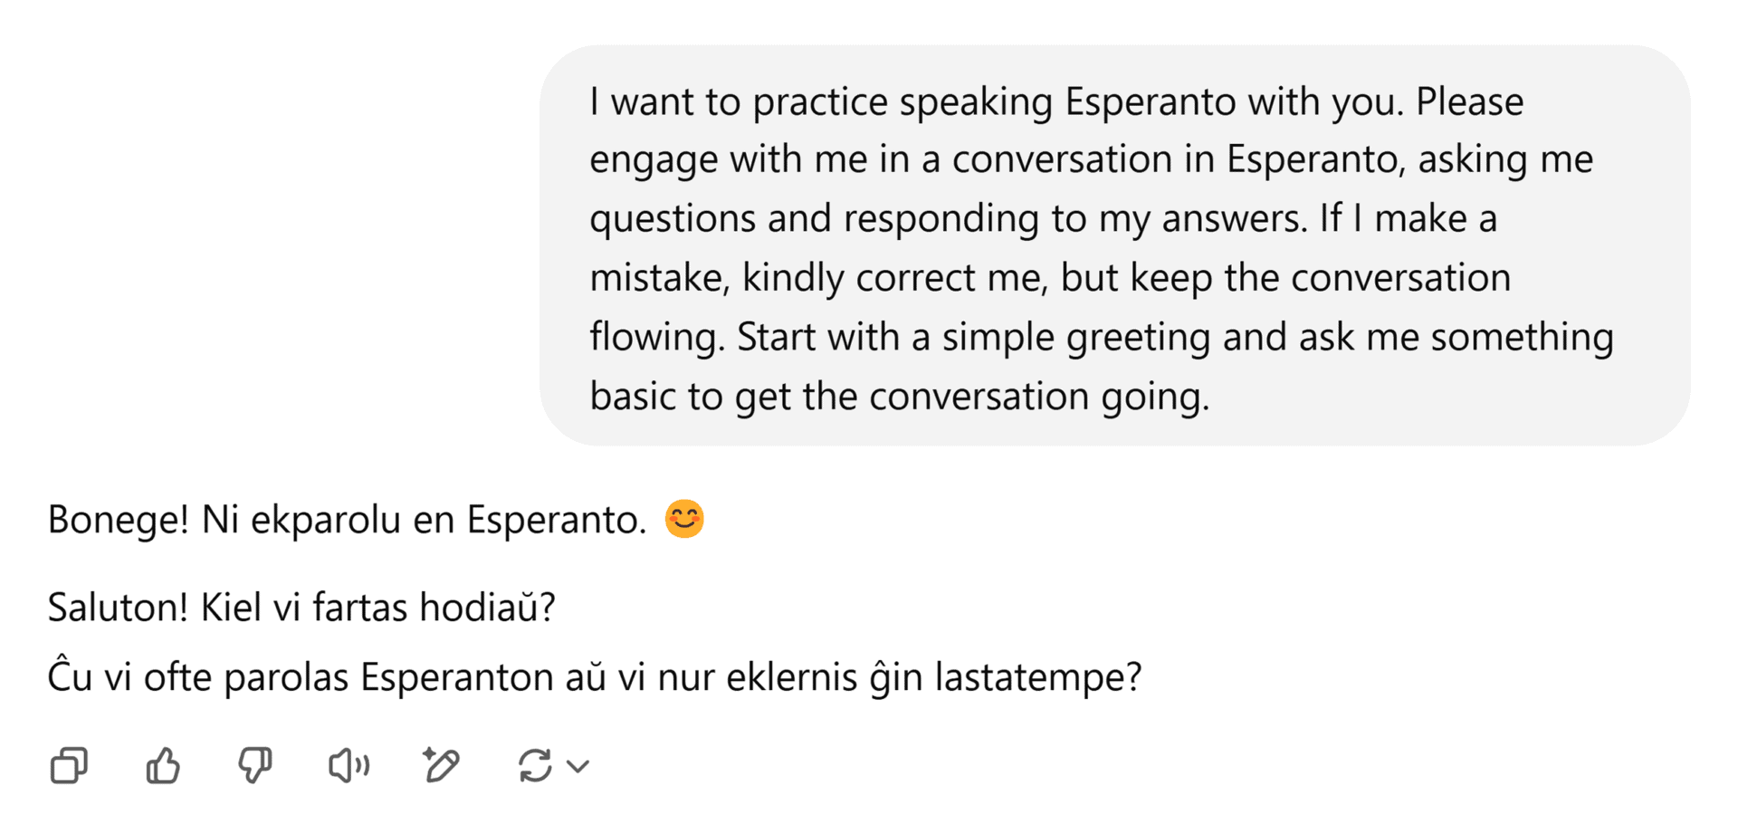Click the pencil edit icon with sparkle
This screenshot has height=834, width=1738.
[x=442, y=766]
